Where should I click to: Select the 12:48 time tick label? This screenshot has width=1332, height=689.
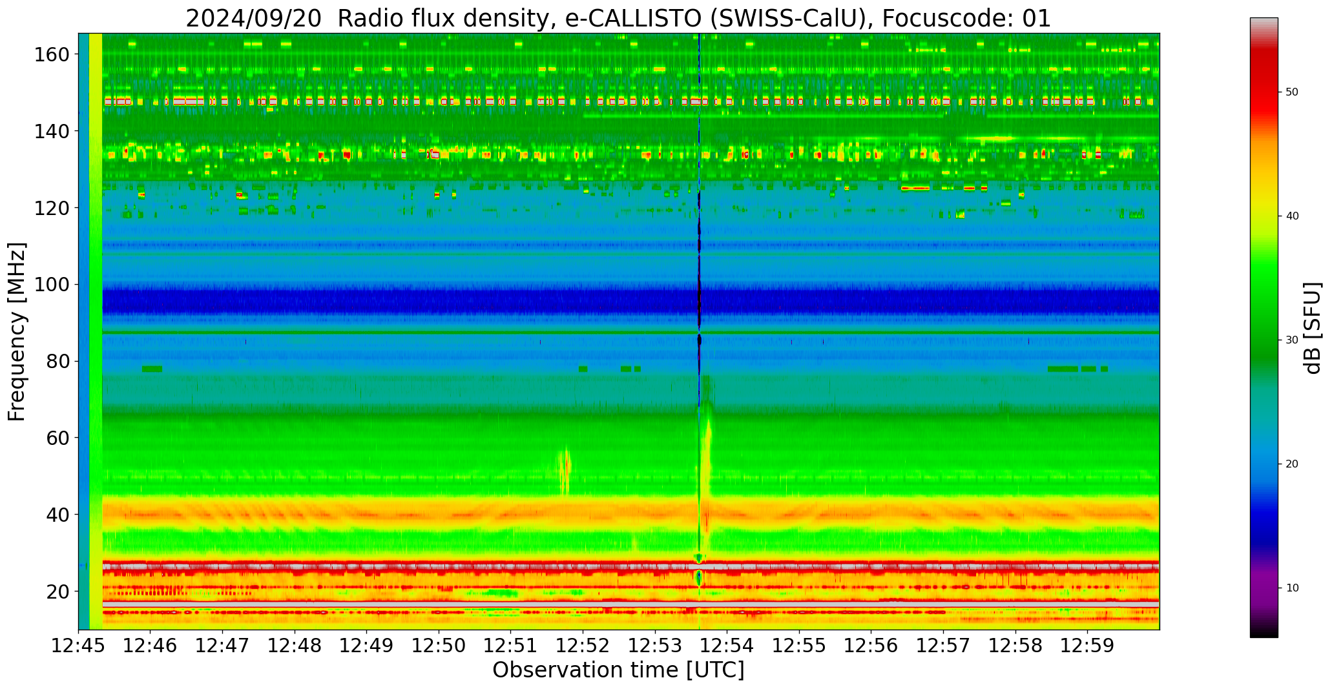click(295, 646)
